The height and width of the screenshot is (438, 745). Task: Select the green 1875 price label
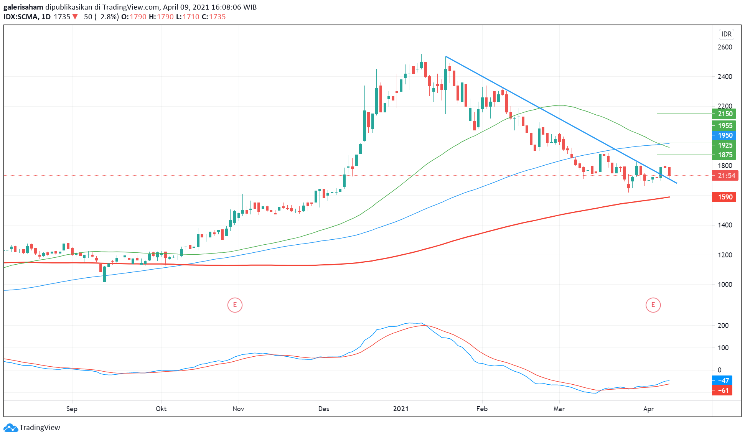pos(724,155)
